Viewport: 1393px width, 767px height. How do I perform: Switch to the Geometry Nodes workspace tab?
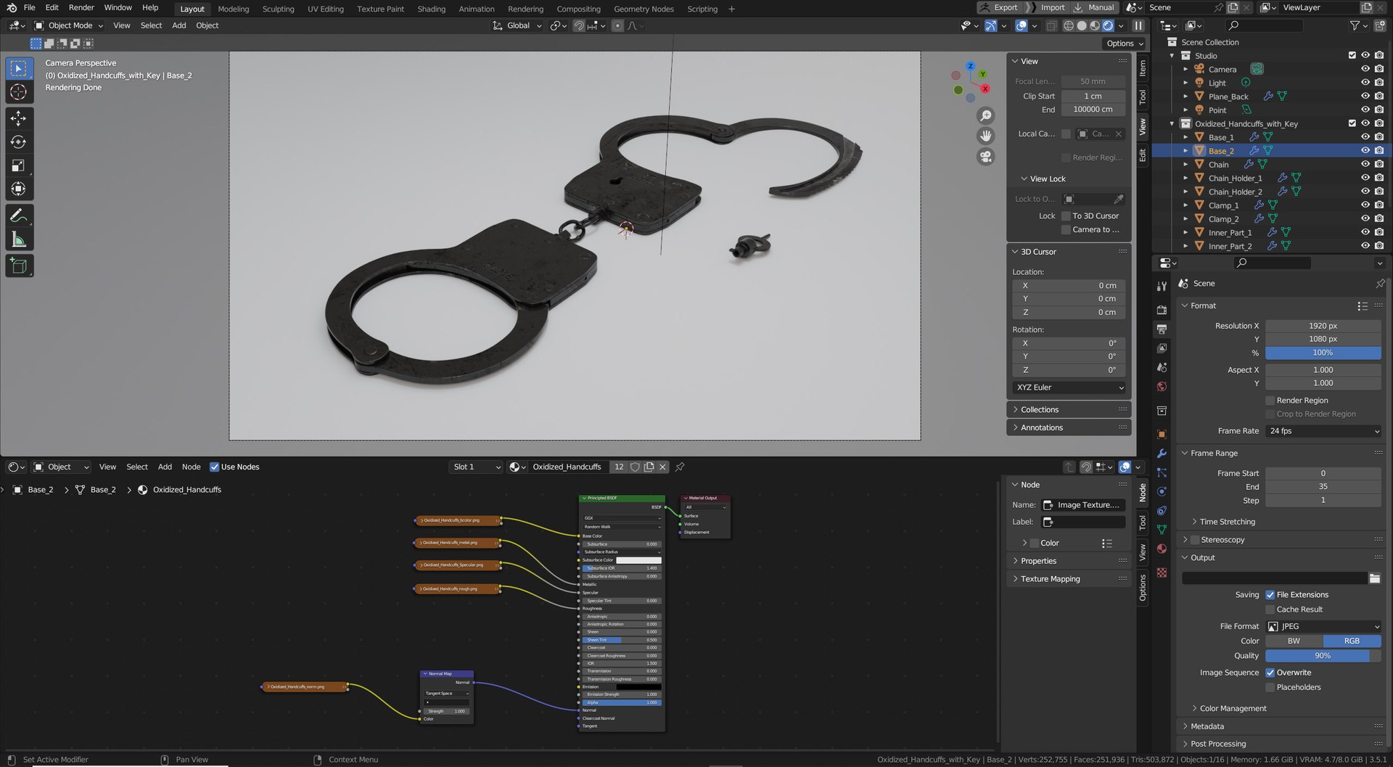(x=644, y=9)
